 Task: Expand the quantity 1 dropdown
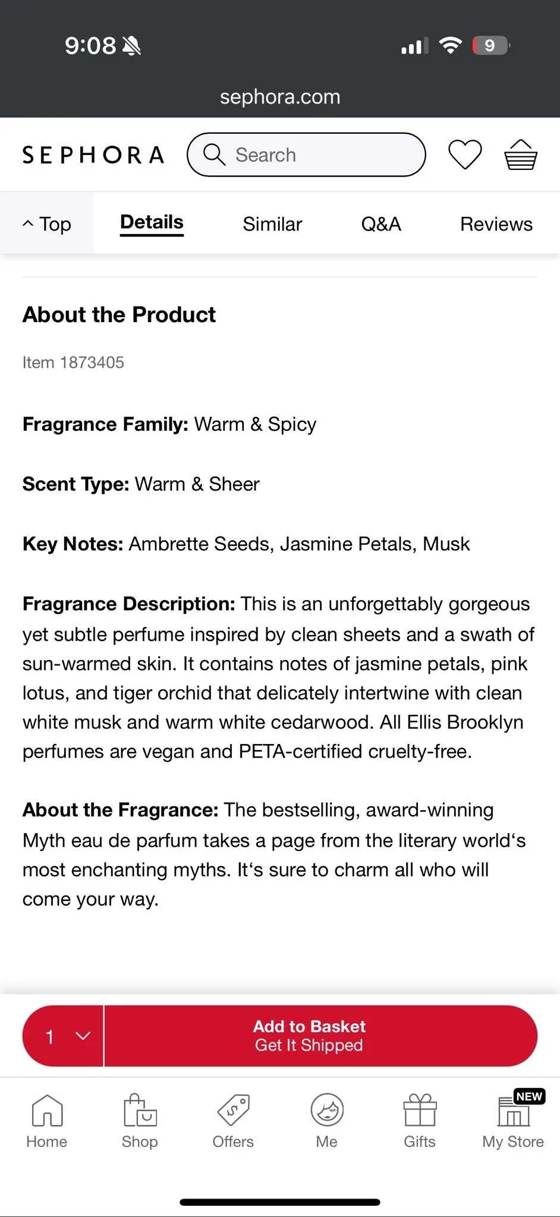[63, 1036]
